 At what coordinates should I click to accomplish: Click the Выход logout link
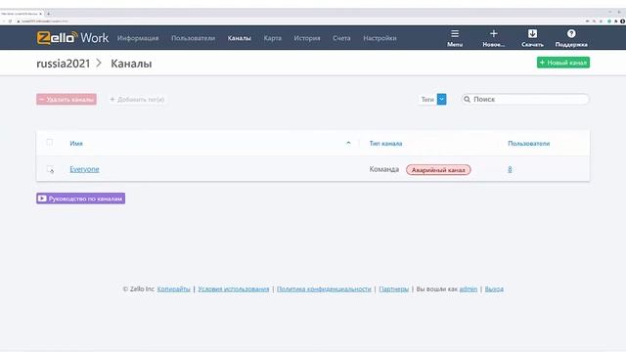point(494,289)
